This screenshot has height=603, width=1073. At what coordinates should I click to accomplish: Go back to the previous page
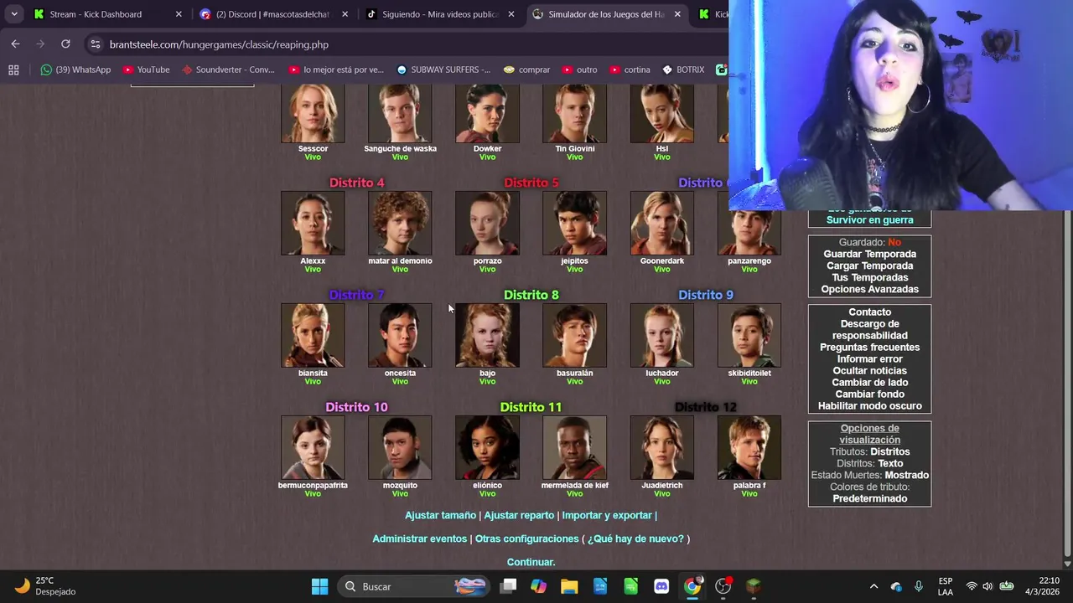click(15, 44)
